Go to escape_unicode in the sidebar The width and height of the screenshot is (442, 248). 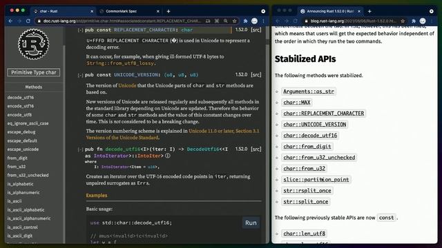[x=23, y=149]
